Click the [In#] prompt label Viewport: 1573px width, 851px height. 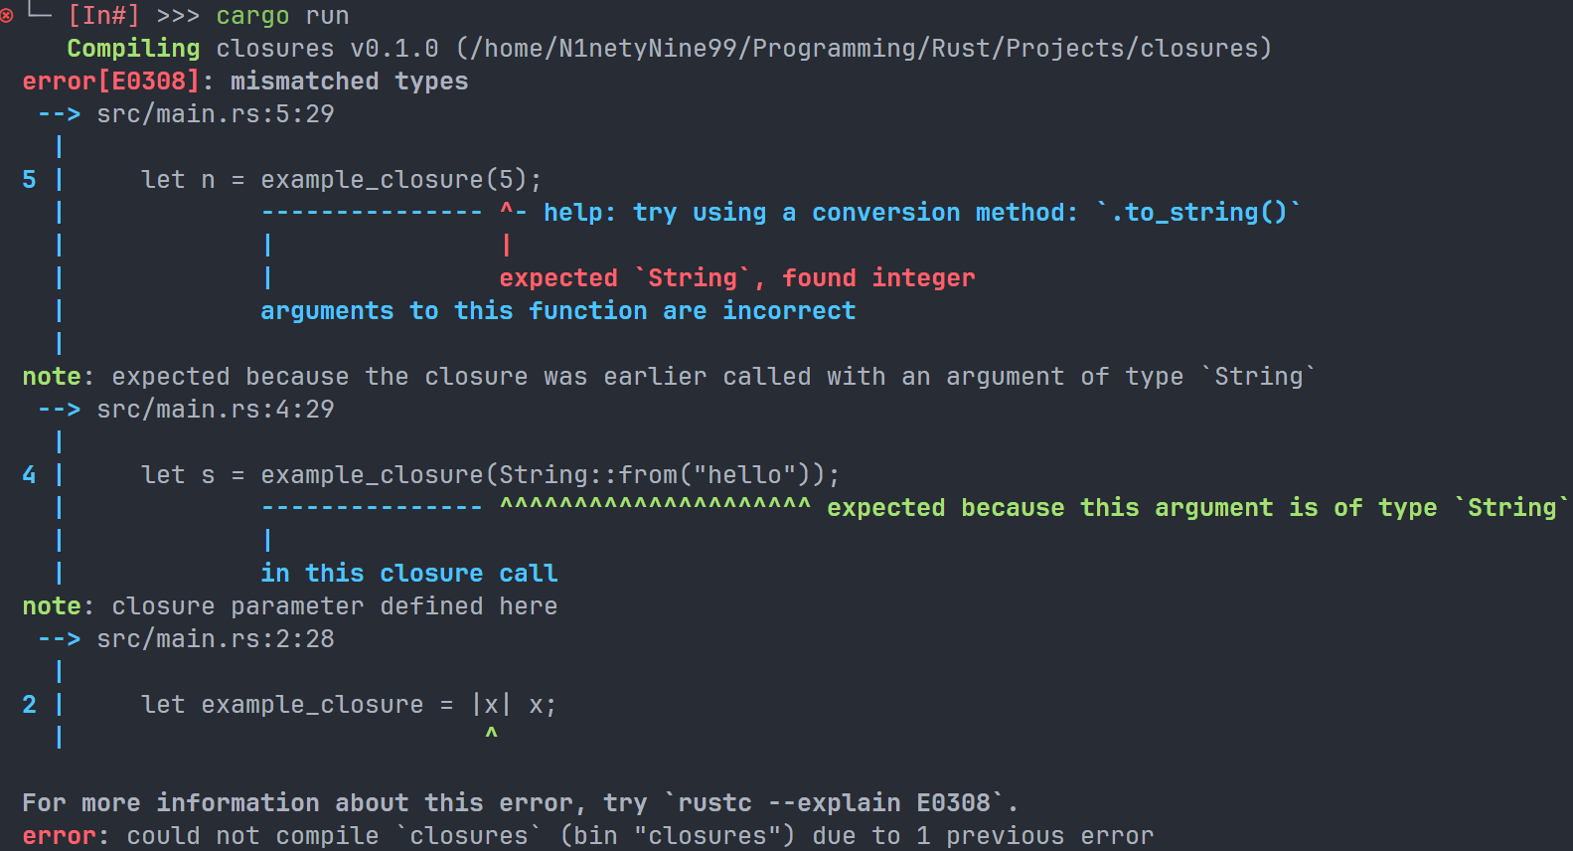(103, 16)
